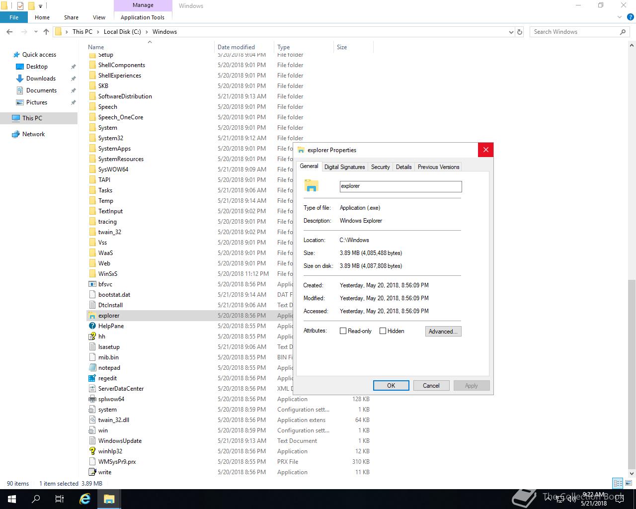Click the Documents icon in sidebar
Screen dimensions: 636x509
coord(20,90)
